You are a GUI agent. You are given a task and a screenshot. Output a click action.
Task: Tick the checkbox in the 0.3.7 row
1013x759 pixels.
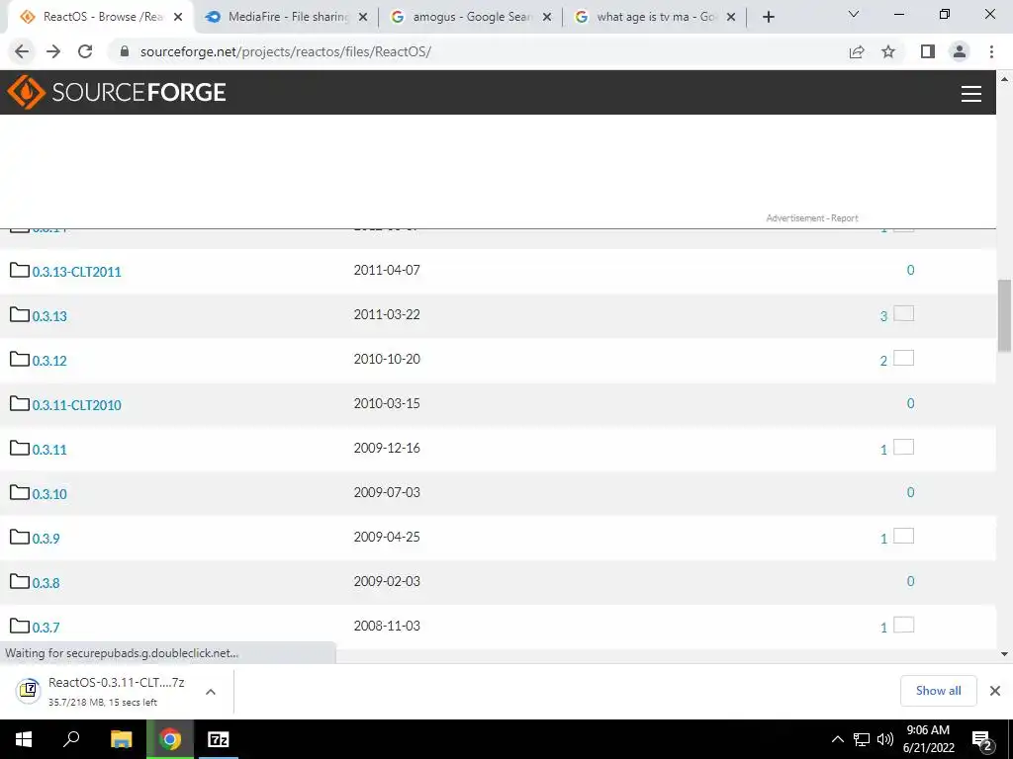(x=904, y=625)
